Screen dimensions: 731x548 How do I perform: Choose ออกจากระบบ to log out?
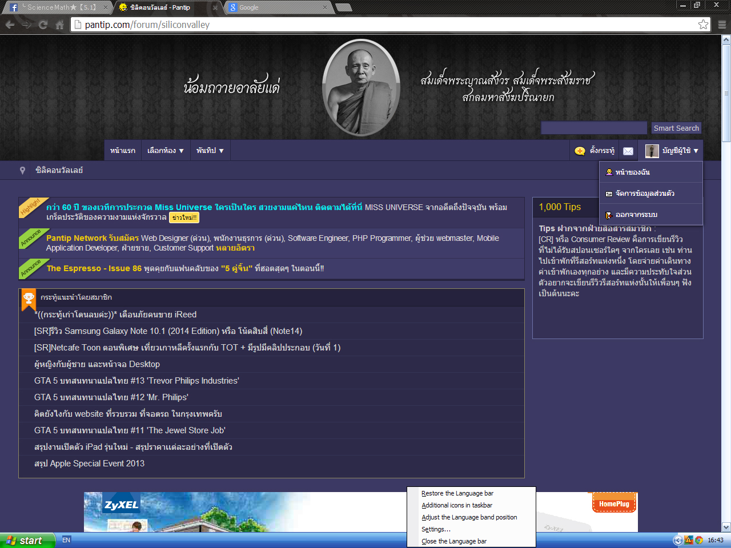pyautogui.click(x=651, y=215)
